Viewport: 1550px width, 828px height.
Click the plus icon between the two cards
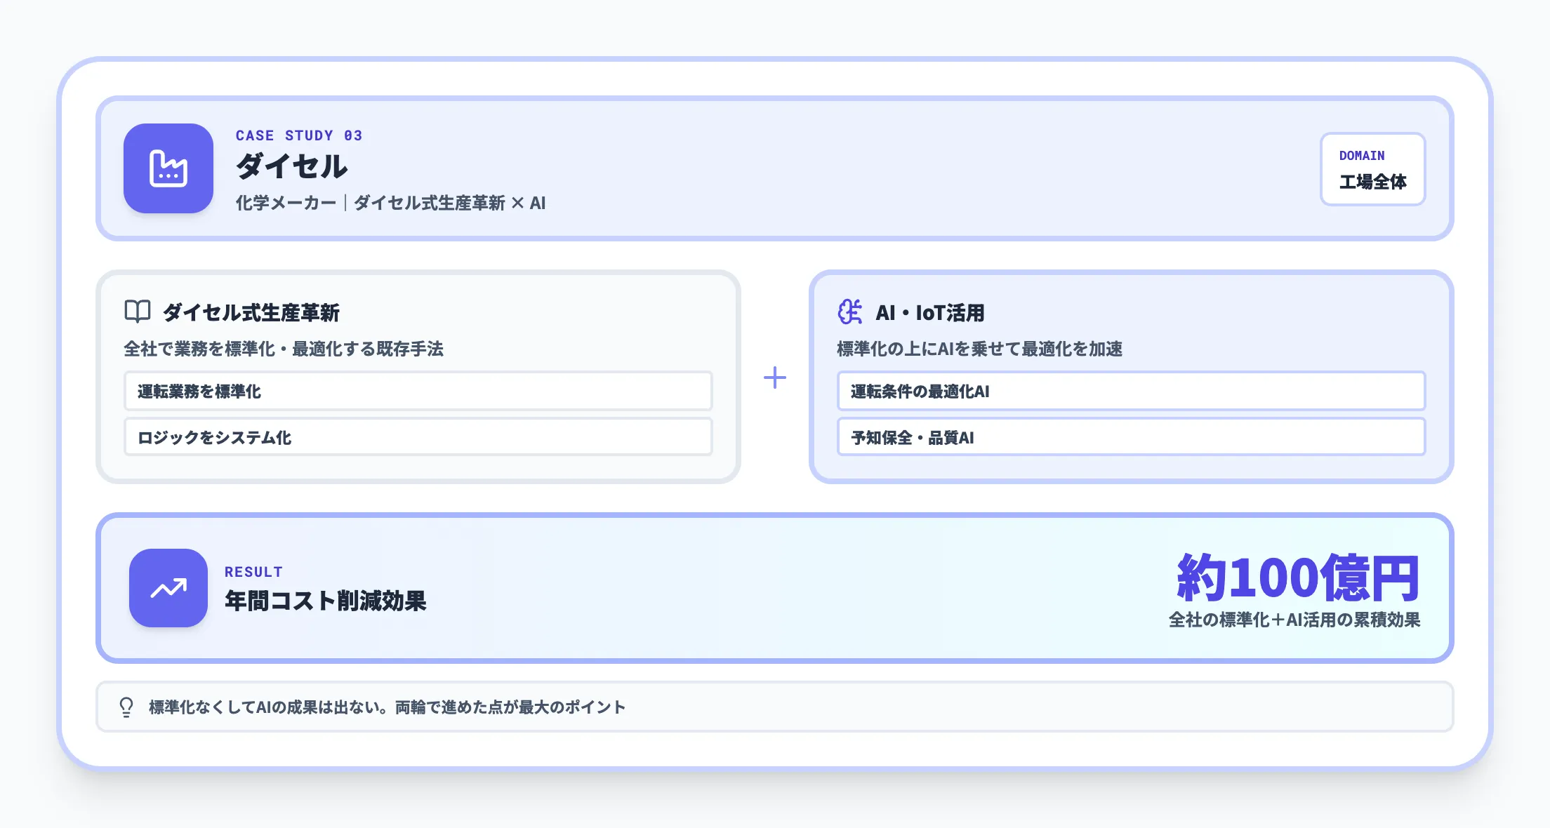pos(775,378)
